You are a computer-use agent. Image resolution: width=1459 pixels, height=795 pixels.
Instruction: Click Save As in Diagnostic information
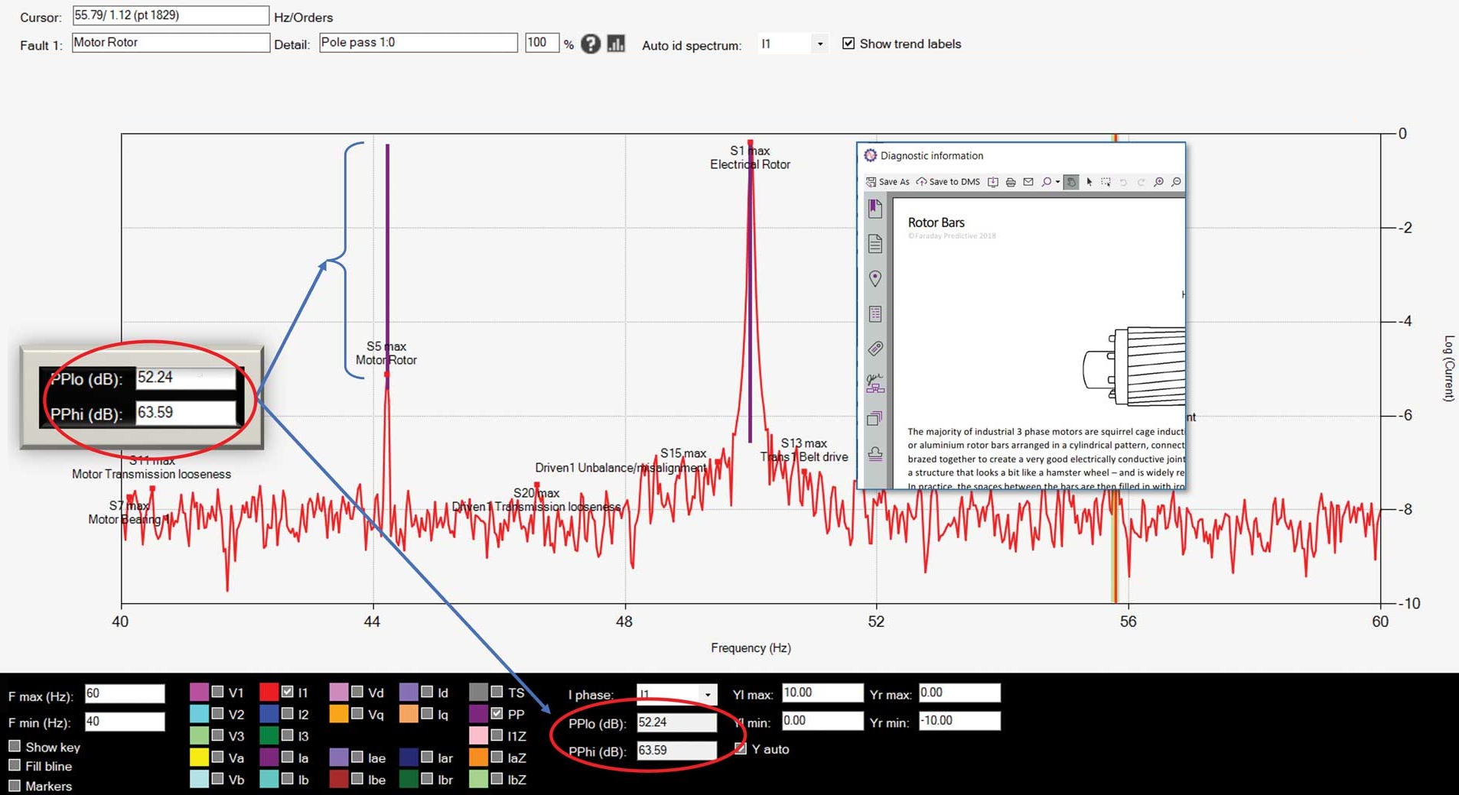coord(887,182)
